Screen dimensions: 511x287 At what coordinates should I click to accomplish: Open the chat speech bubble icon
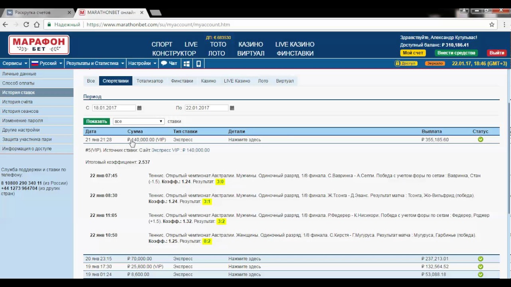pos(164,63)
